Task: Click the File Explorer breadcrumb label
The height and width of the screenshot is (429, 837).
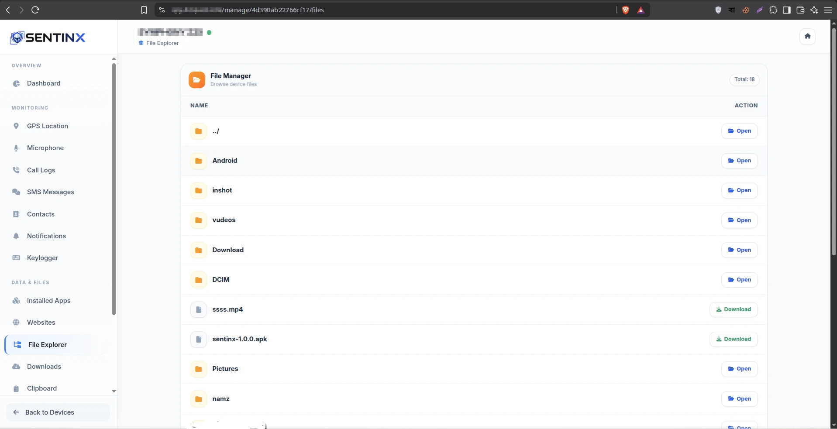Action: pyautogui.click(x=162, y=43)
